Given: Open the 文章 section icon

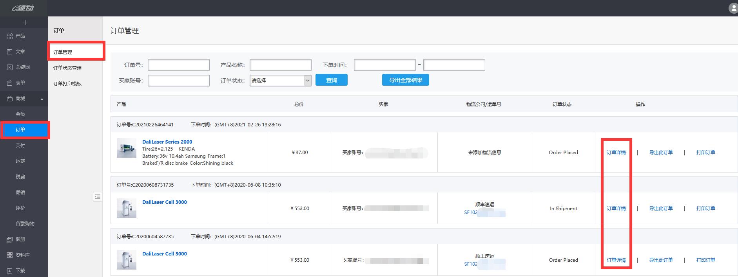Looking at the screenshot, I should pyautogui.click(x=10, y=52).
